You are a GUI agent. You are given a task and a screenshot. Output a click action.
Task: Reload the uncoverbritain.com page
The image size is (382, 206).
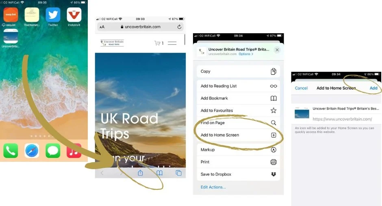click(179, 27)
